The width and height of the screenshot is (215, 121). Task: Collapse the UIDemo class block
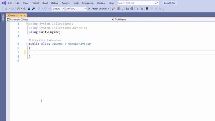(x=27, y=44)
